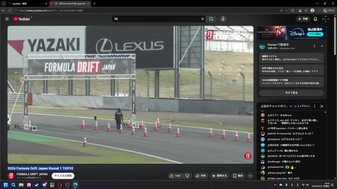The width and height of the screenshot is (337, 189).
Task: Click the FD Japan watermark in player
Action: [x=247, y=156]
